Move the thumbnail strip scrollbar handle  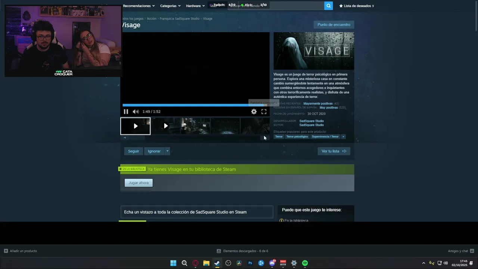(x=136, y=137)
